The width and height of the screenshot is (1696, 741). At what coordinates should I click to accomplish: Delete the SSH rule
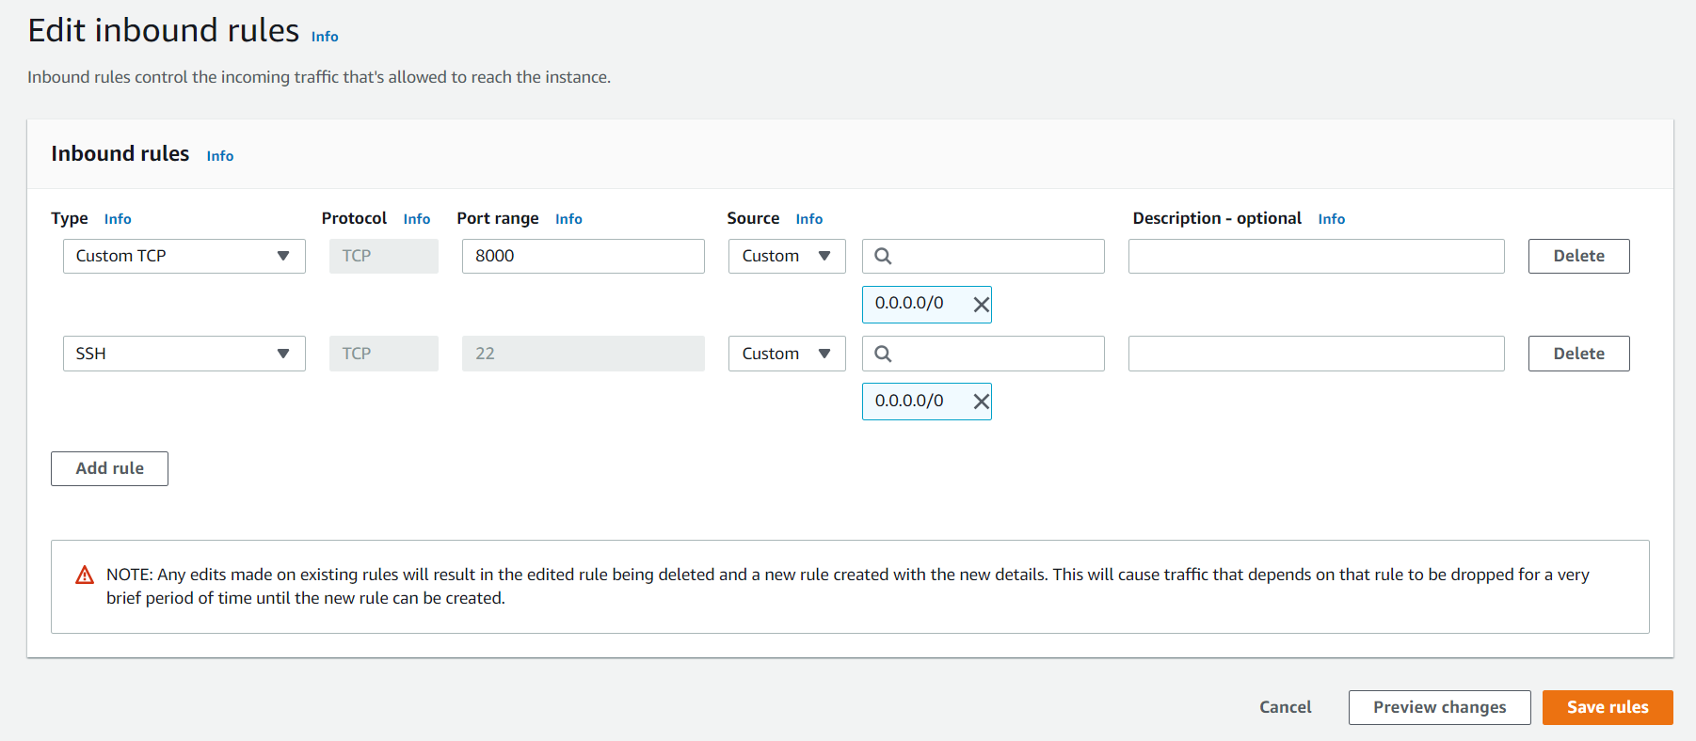1578,354
